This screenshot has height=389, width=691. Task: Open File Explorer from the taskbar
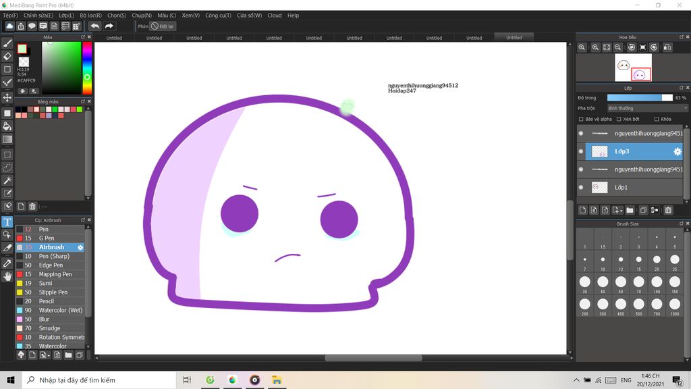[x=277, y=380]
